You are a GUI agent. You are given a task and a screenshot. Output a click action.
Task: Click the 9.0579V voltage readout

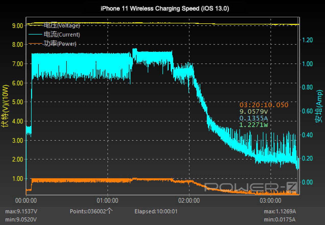coord(254,111)
